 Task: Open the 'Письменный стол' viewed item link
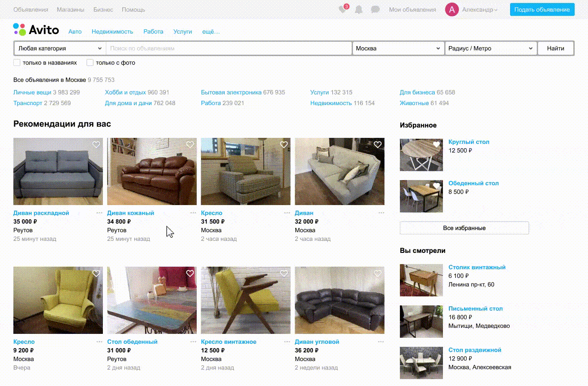tap(476, 308)
